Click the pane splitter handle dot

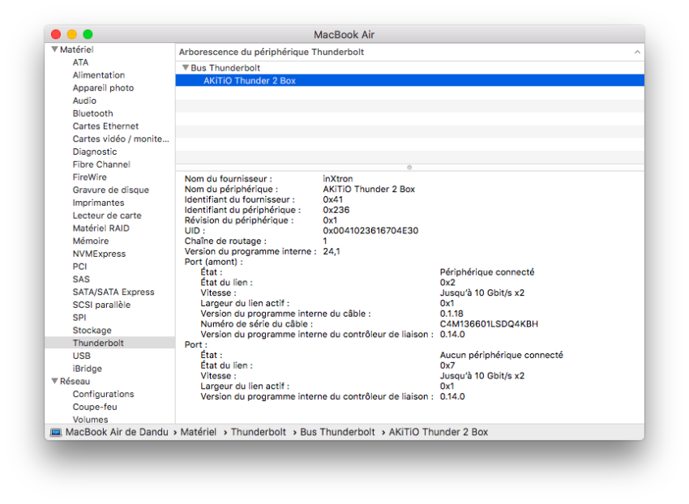(x=409, y=168)
